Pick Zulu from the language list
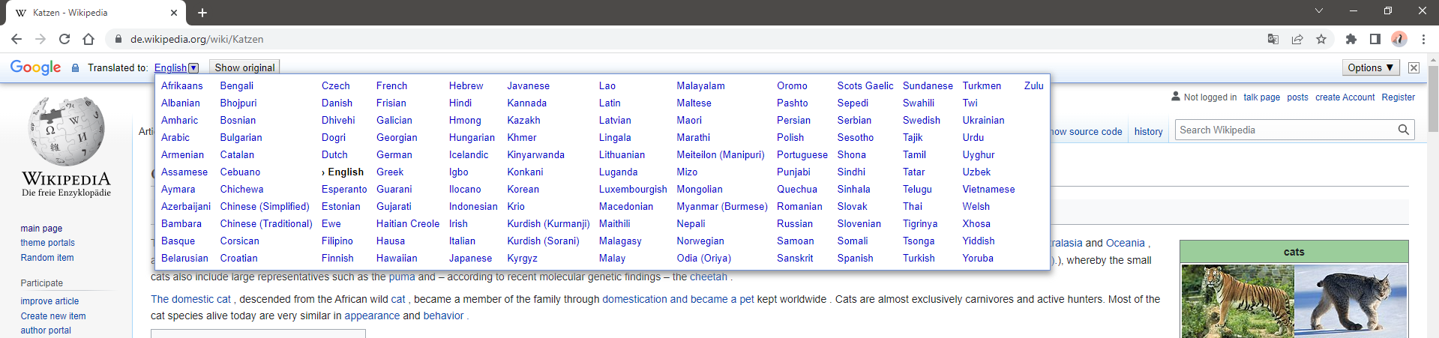The image size is (1439, 338). [1034, 85]
